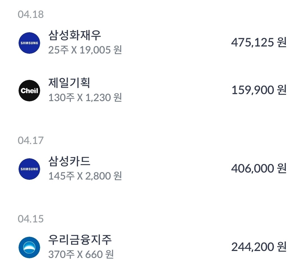Select the 삼성카드 stock name
This screenshot has height=279, width=303.
pyautogui.click(x=69, y=161)
